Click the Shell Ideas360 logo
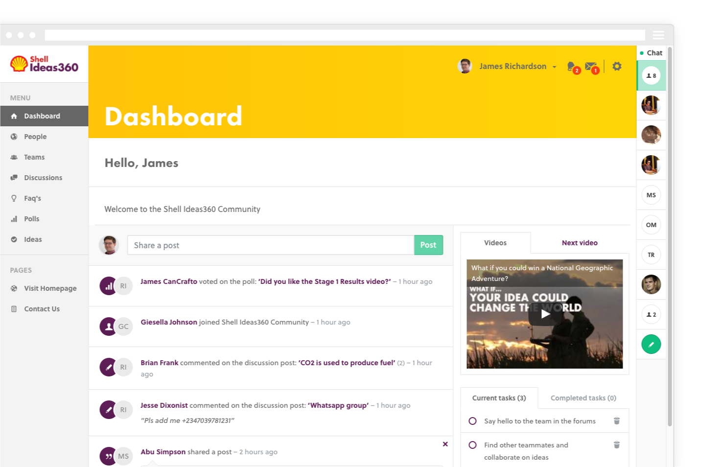The image size is (722, 467). click(x=44, y=64)
